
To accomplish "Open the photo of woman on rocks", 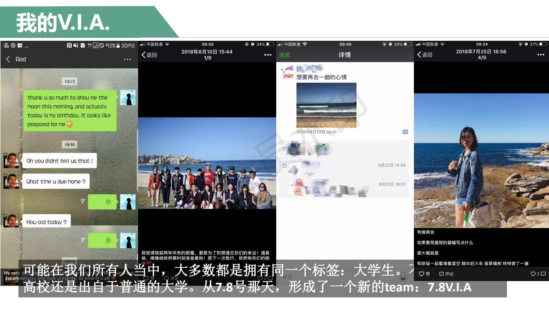I will point(481,161).
